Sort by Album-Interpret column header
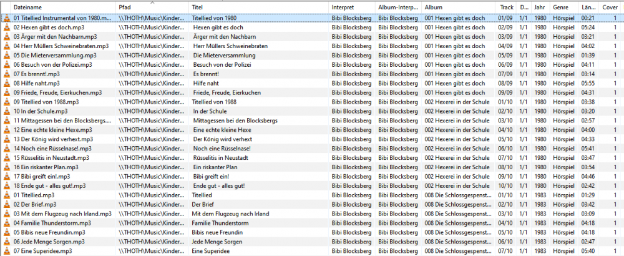 (x=399, y=7)
